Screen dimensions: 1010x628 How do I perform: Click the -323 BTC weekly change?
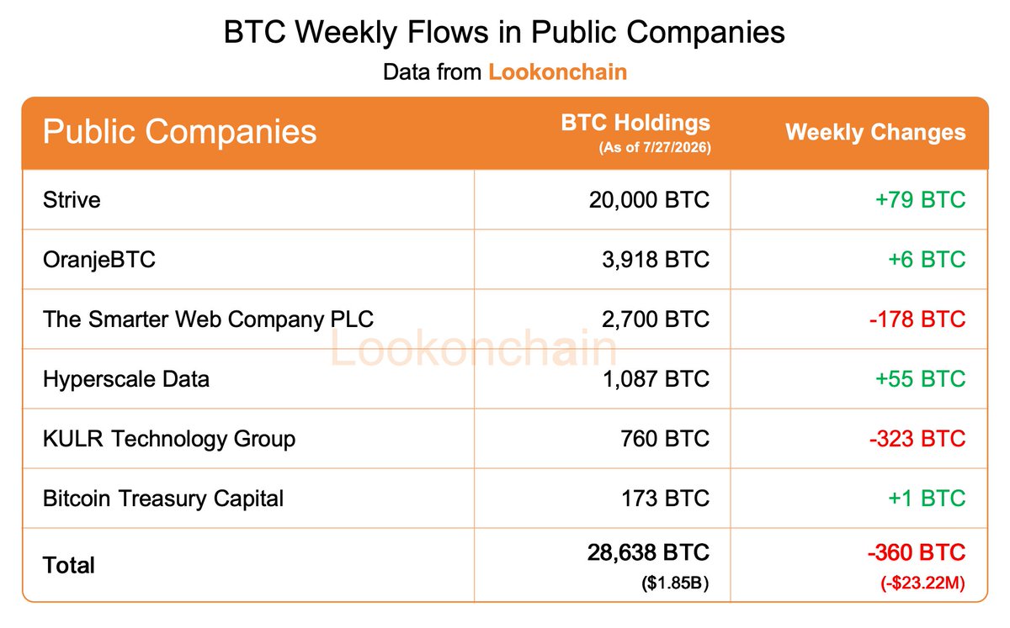917,439
